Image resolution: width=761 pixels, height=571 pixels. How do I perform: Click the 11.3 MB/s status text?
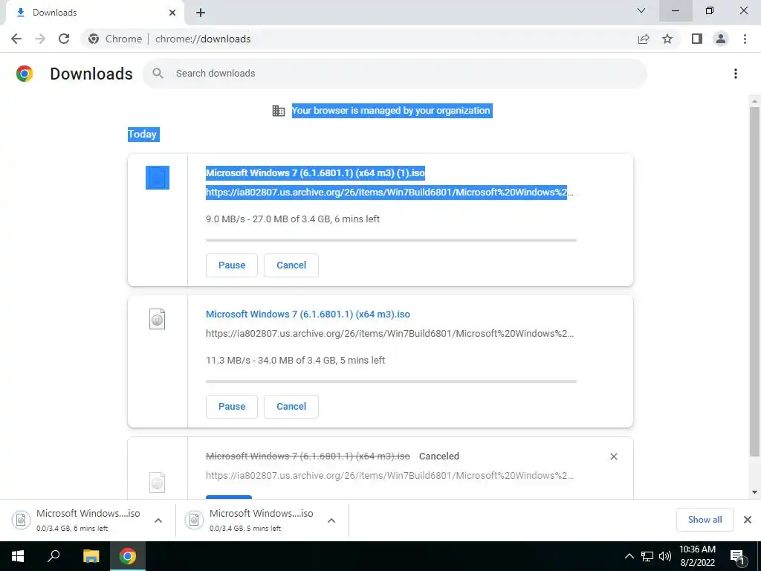click(295, 361)
